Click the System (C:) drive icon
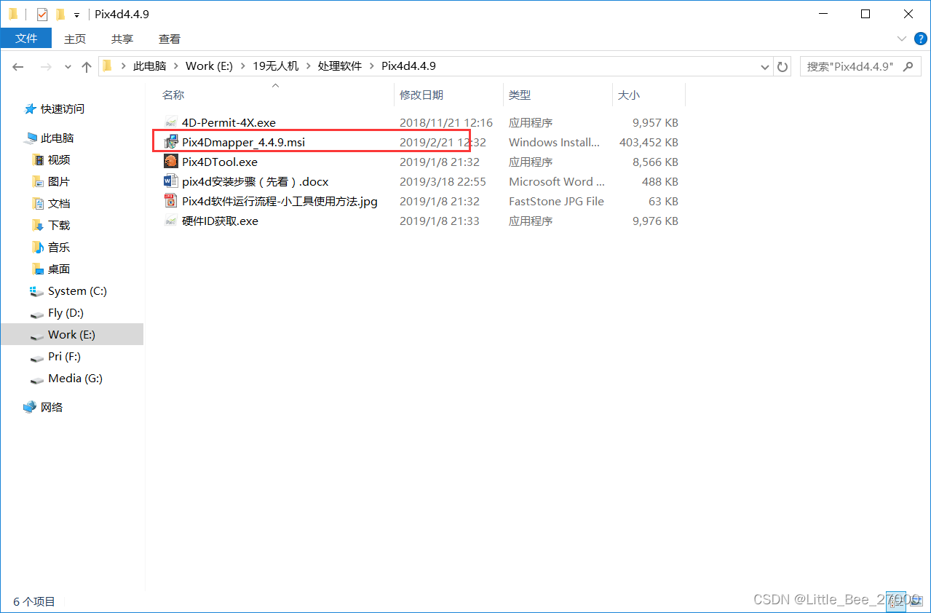The height and width of the screenshot is (613, 931). (x=37, y=290)
